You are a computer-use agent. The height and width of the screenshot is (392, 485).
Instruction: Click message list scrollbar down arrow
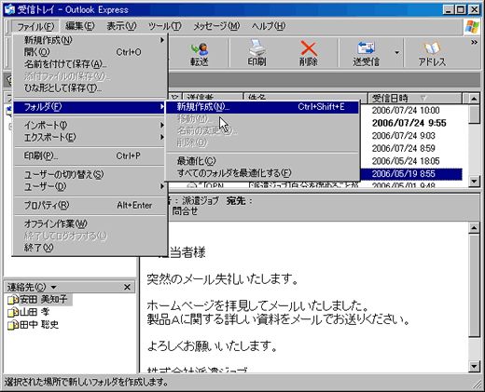(474, 181)
